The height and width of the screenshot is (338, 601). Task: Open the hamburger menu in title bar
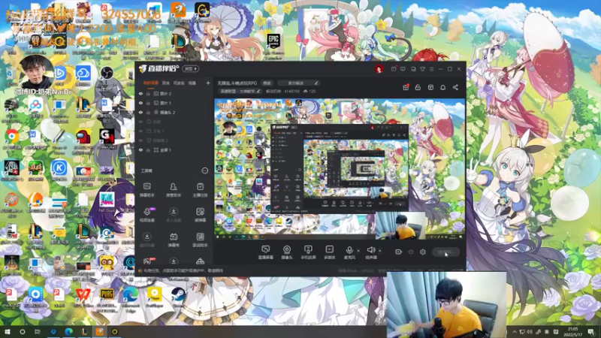(x=431, y=69)
